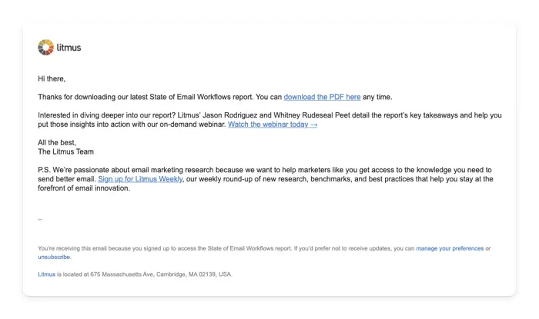Image resolution: width=539 pixels, height=319 pixels.
Task: Click the 'P.S. We're passionate about' paragraph start
Action: tap(83, 170)
